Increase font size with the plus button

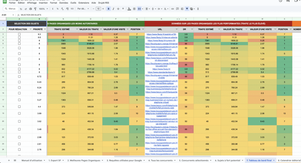[103, 9]
